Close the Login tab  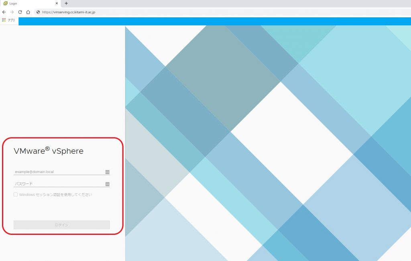click(57, 3)
